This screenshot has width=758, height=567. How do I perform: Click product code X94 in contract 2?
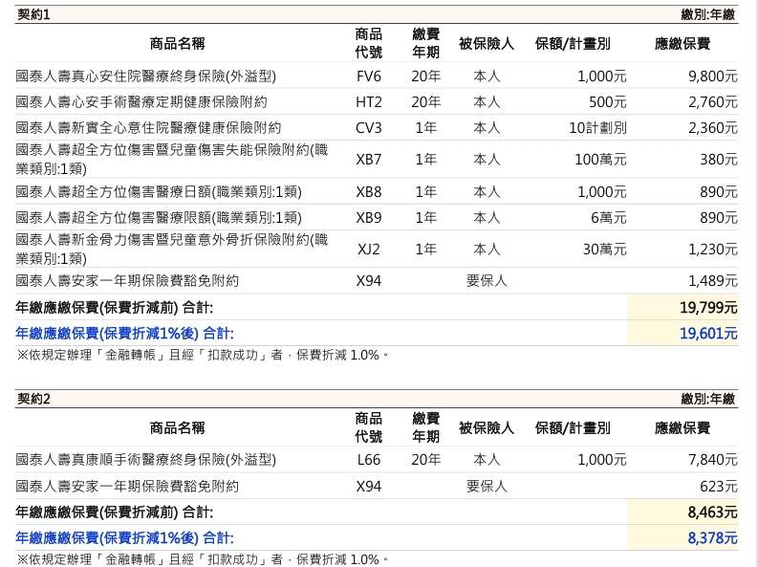(368, 487)
